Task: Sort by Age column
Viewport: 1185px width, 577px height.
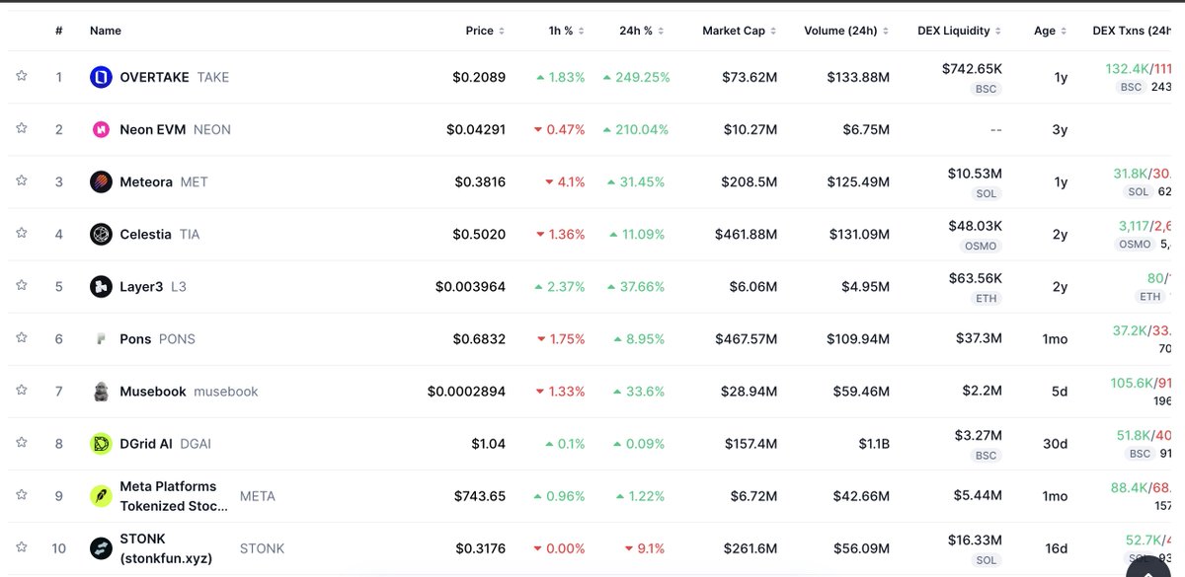Action: [1051, 31]
